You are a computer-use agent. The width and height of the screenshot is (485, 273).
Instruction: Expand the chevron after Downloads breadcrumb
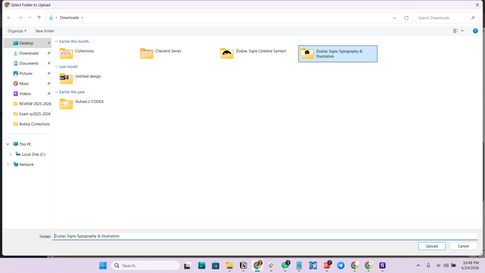(x=82, y=18)
